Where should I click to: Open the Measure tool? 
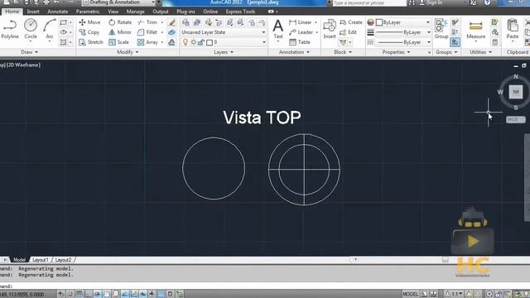coord(475,29)
